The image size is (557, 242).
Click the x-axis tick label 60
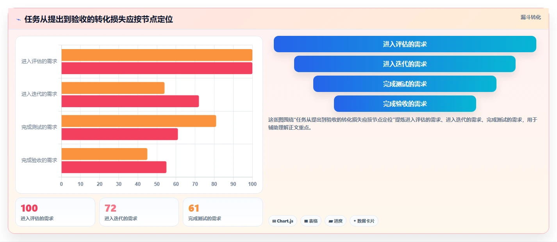click(x=176, y=184)
